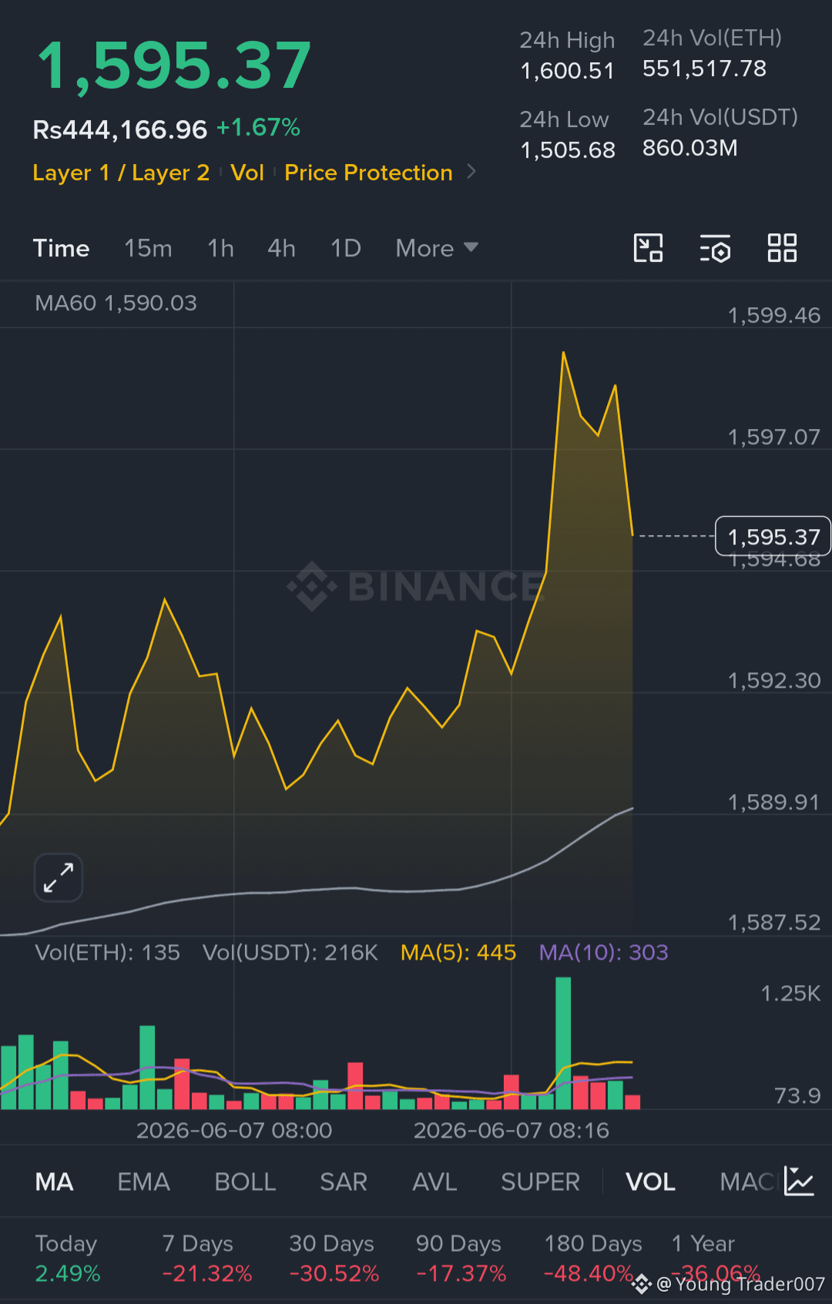832x1304 pixels.
Task: Tap the 1,587.52 price axis label
Action: tap(774, 922)
